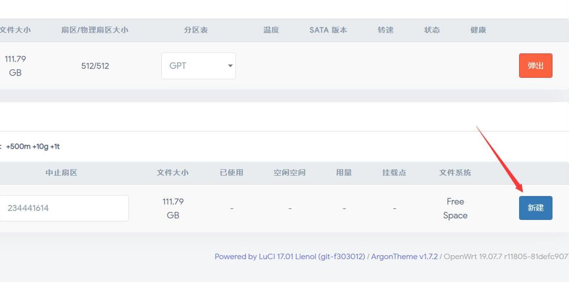Open the Powered by LuCI Lienol link
The height and width of the screenshot is (282, 569).
coord(289,257)
